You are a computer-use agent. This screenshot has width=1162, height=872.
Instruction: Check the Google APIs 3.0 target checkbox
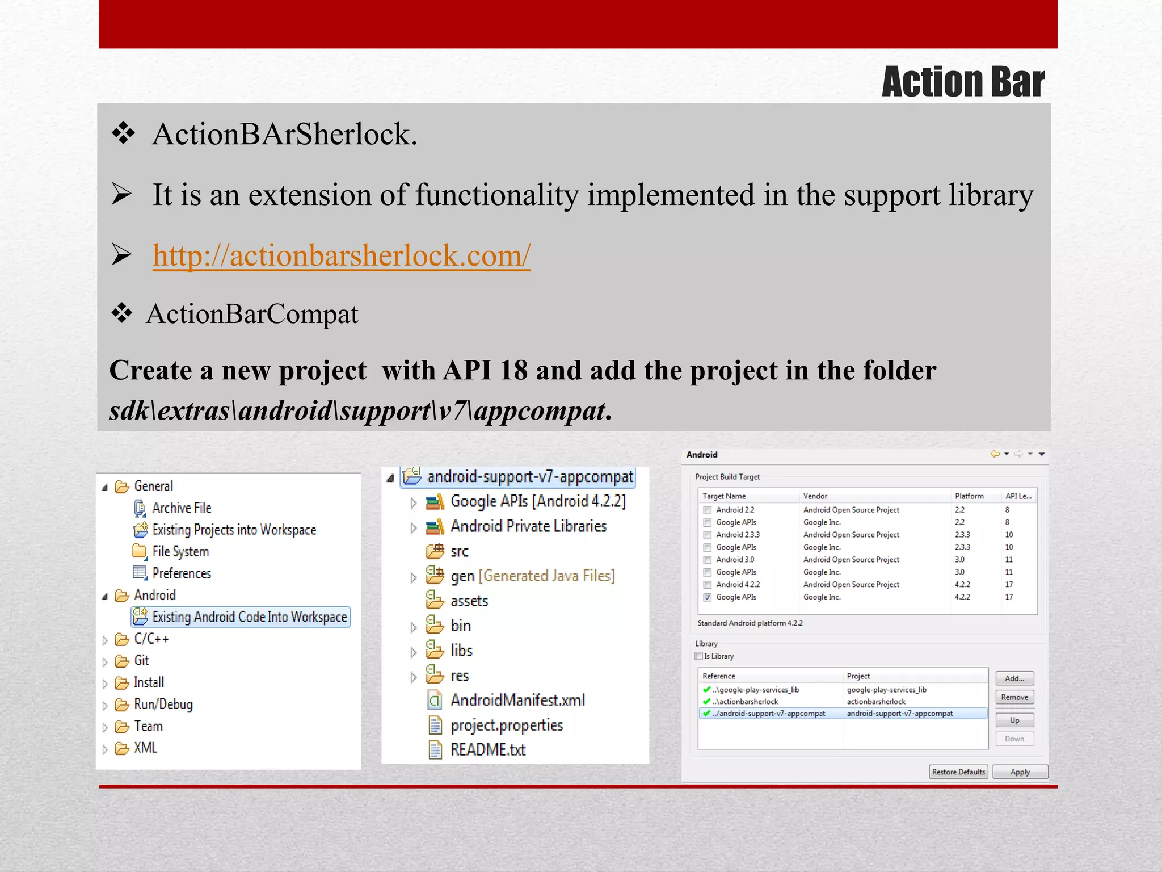[x=708, y=573]
